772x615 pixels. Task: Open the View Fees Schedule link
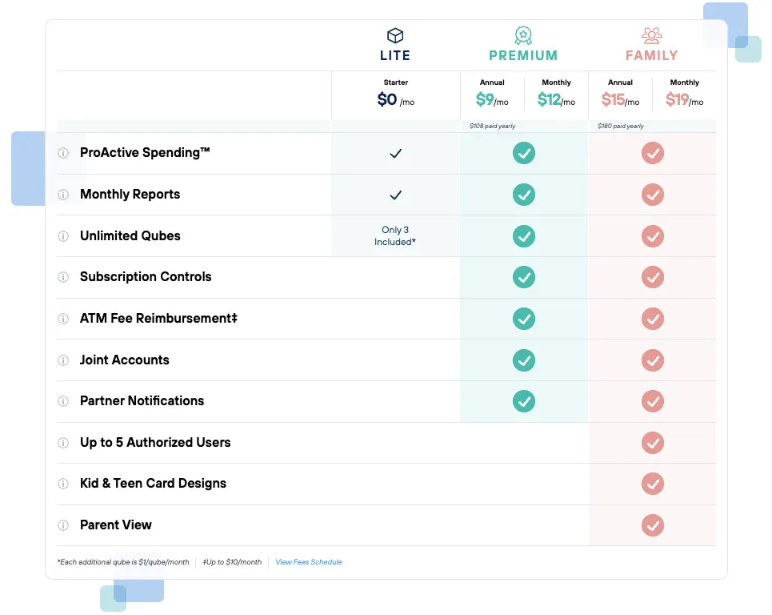point(309,562)
